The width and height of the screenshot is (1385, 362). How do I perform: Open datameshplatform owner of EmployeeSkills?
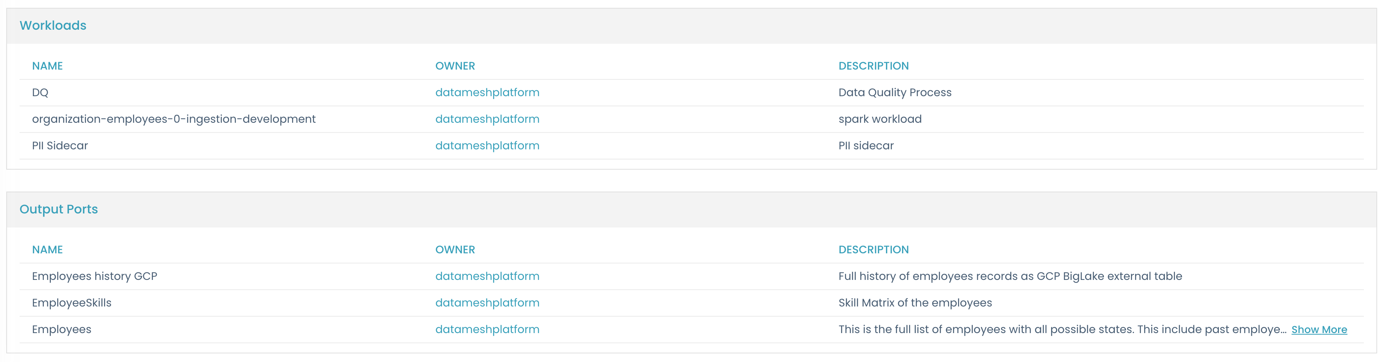pyautogui.click(x=487, y=302)
